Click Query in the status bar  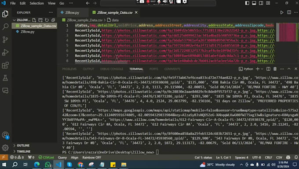click(62, 158)
